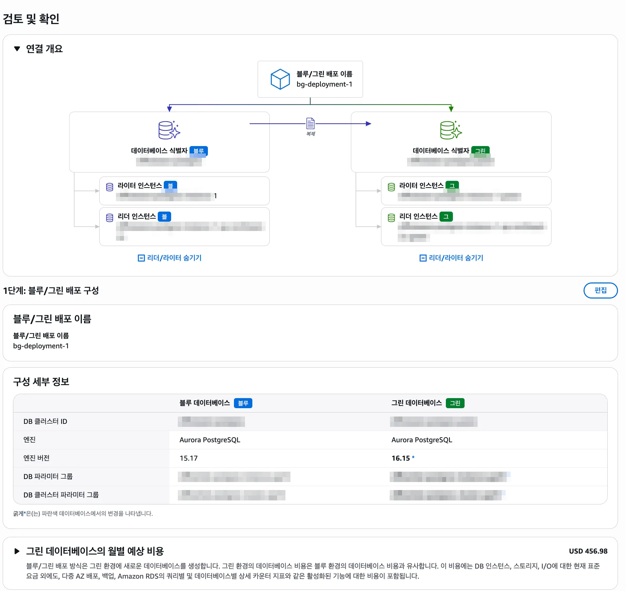Click the 블 badge next to 라이터 인스턴스
Screen dimensions: 626x591
[x=170, y=186]
